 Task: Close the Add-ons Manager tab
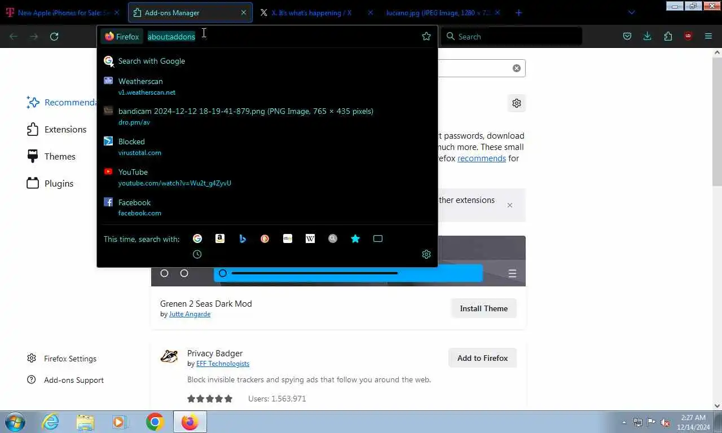(x=244, y=12)
